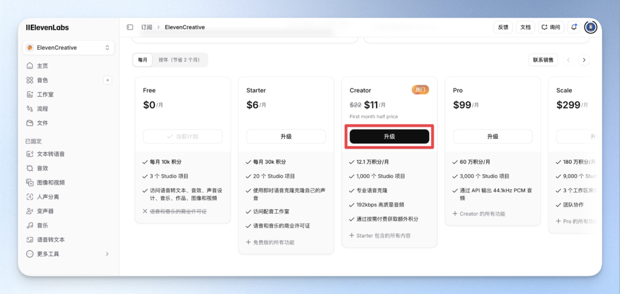Viewport: 620px width, 294px height.
Task: Click the disabled 当前计划 button
Action: (183, 137)
